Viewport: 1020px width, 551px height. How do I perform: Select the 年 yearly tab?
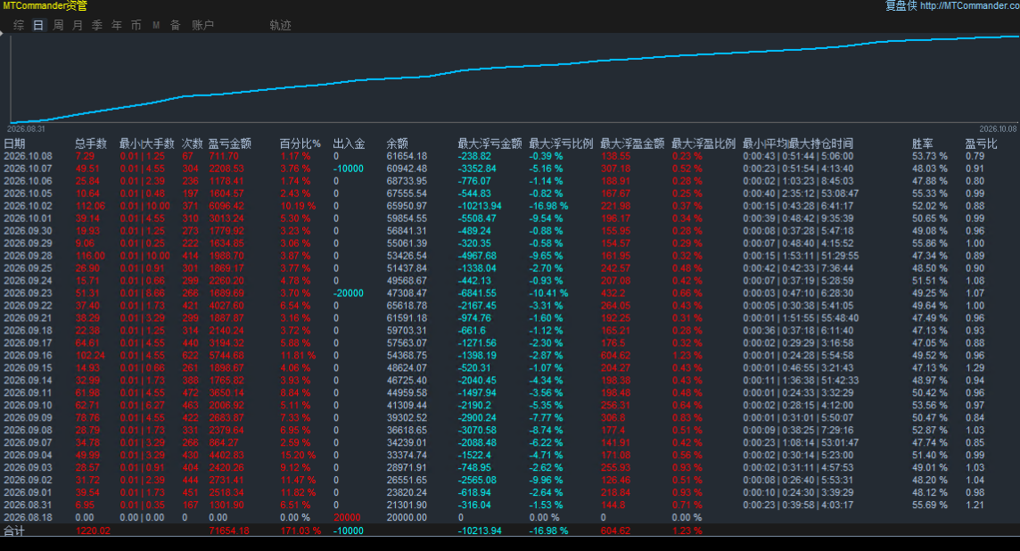coord(117,25)
